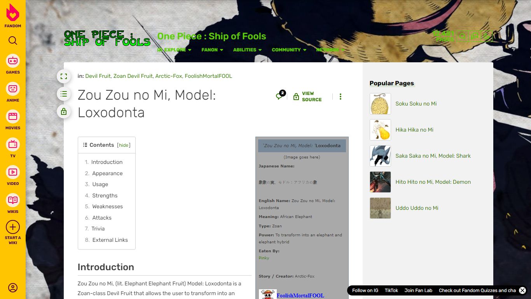
Task: Open the user account avatar icon
Action: pyautogui.click(x=13, y=288)
